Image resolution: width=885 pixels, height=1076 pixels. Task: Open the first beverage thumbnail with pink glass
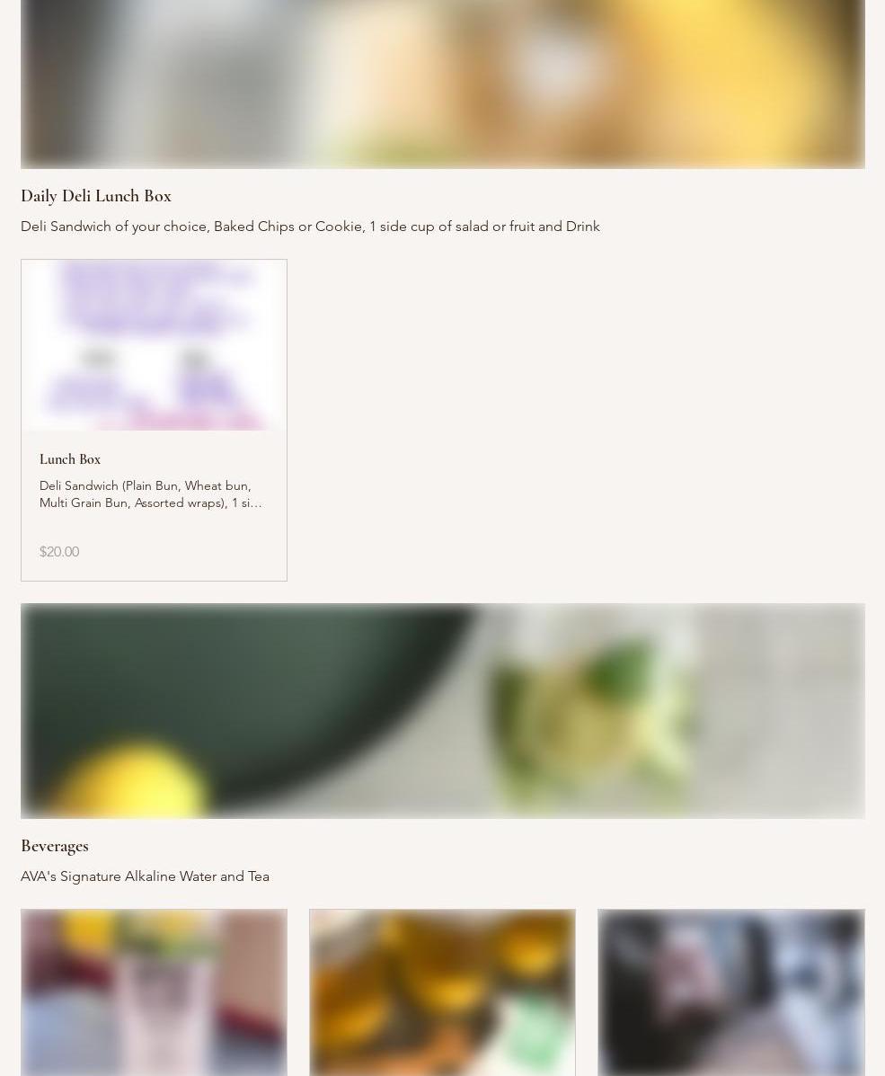tap(154, 992)
